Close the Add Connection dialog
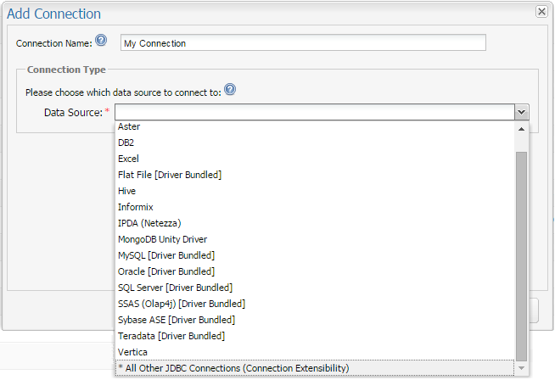 coord(541,12)
